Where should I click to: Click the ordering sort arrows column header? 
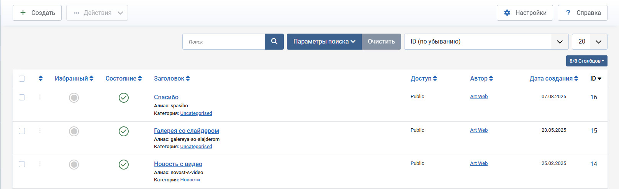coord(41,78)
